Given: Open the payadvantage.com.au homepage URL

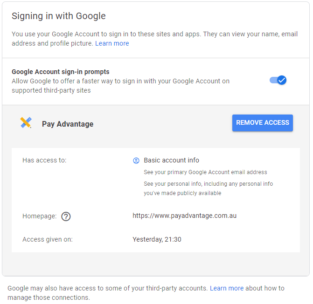Looking at the screenshot, I should point(184,216).
